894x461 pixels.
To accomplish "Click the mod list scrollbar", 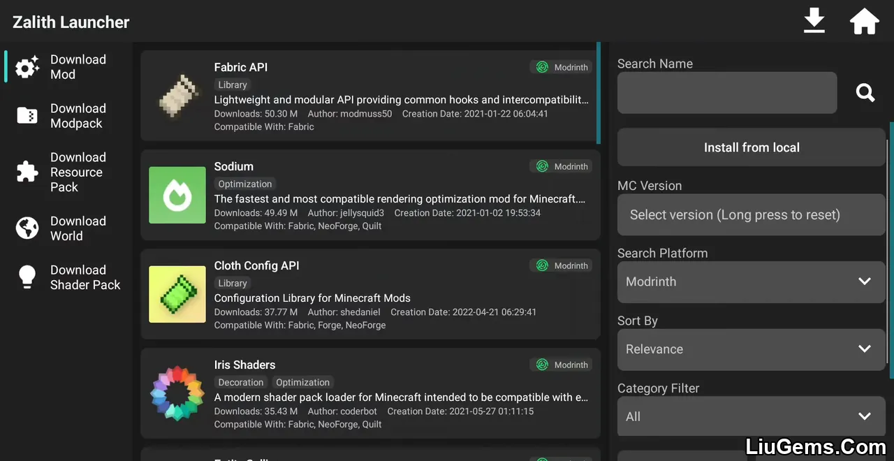I will tap(599, 92).
